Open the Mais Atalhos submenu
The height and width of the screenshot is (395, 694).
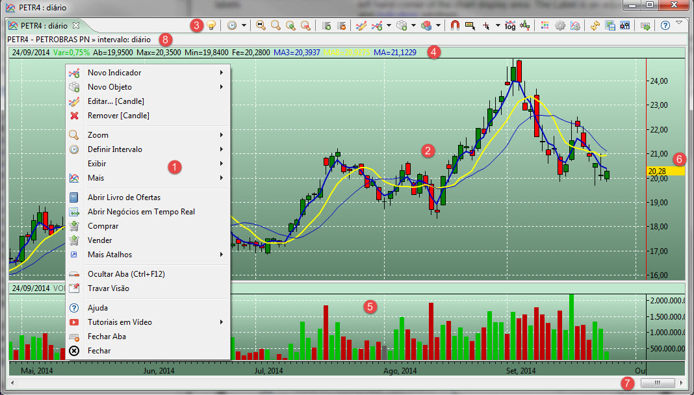click(x=148, y=254)
